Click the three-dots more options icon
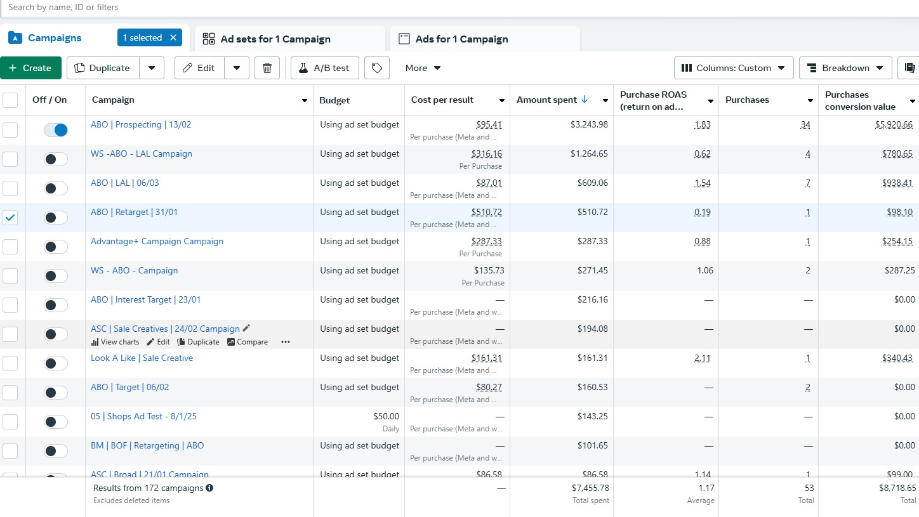Image resolution: width=919 pixels, height=517 pixels. click(286, 342)
